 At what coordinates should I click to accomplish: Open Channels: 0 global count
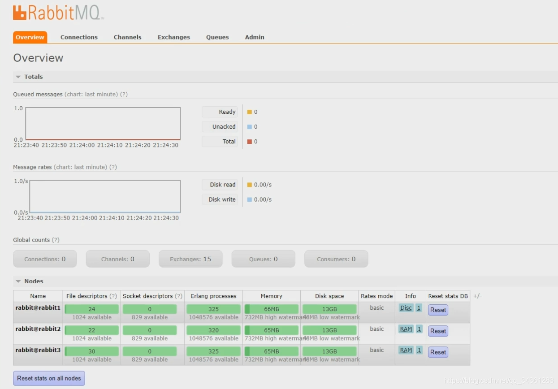[x=118, y=259]
